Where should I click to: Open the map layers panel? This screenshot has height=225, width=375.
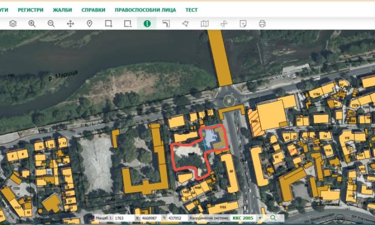(13, 23)
